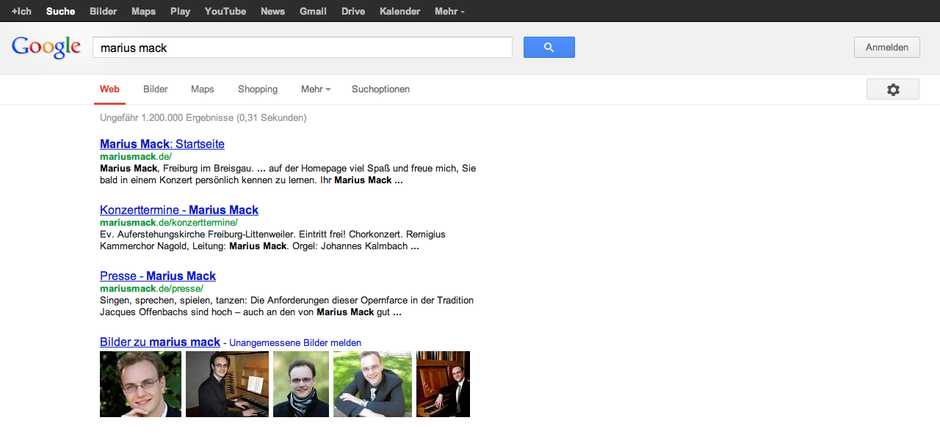Open Gmail from the top black bar
The image size is (940, 434).
click(x=313, y=11)
